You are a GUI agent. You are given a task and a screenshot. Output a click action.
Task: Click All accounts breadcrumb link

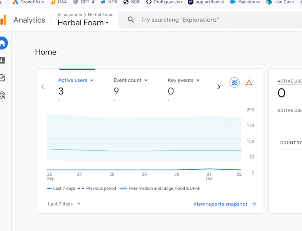click(x=70, y=15)
